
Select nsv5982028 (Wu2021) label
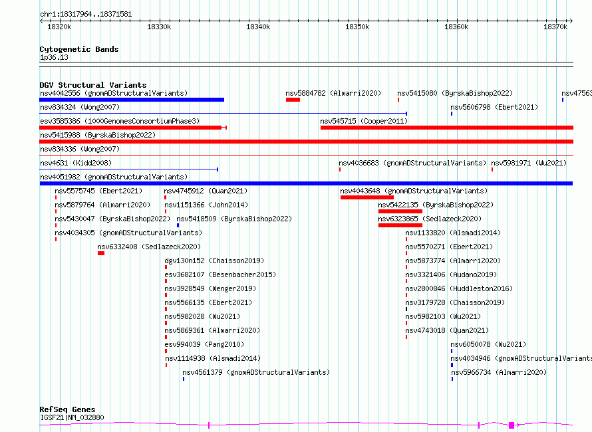(x=202, y=316)
